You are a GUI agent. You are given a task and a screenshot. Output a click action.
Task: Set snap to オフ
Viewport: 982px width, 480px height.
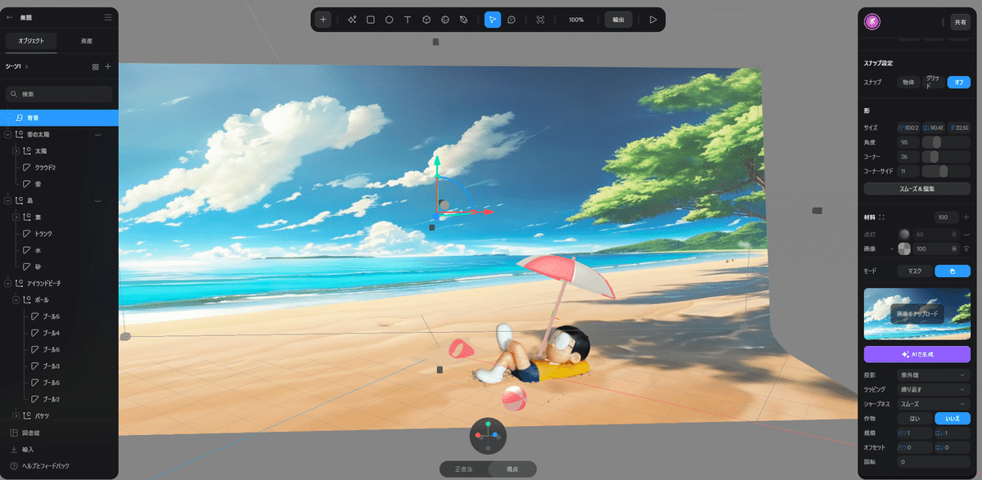(x=958, y=83)
